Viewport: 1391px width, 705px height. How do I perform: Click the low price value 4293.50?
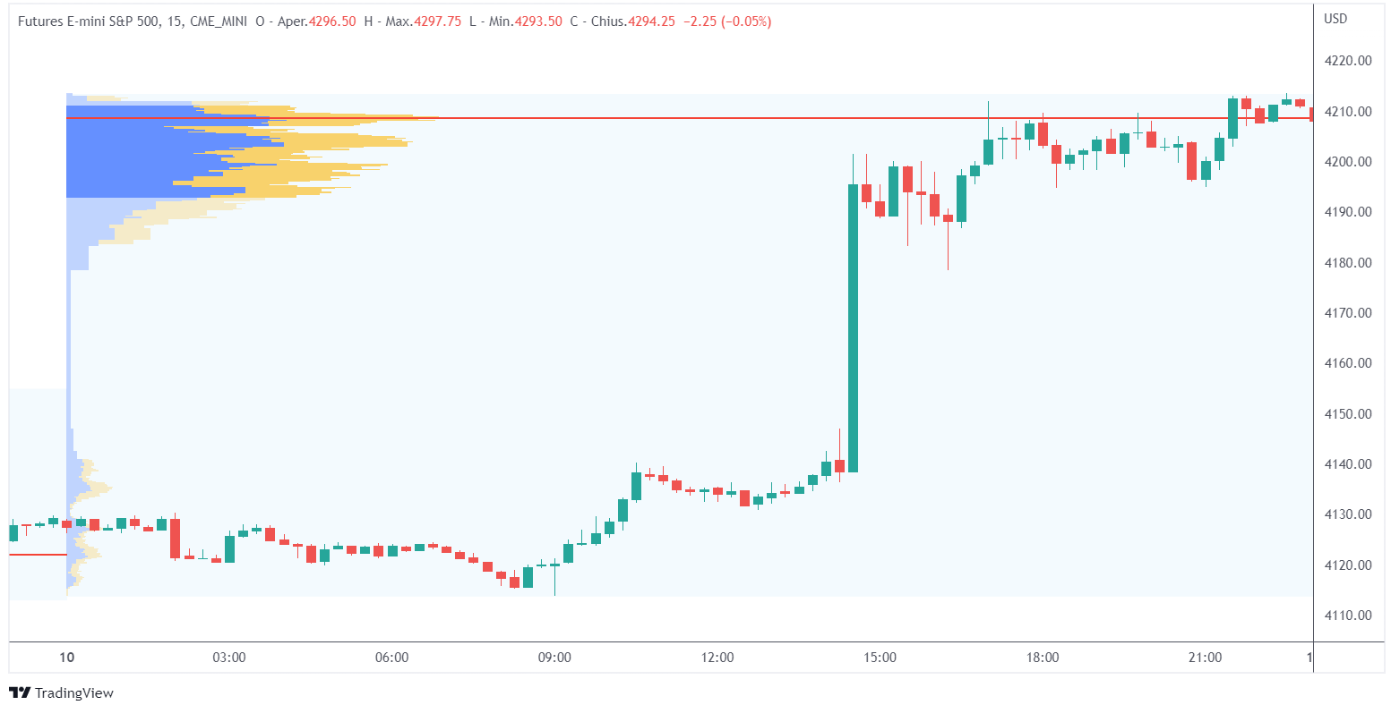tap(539, 21)
